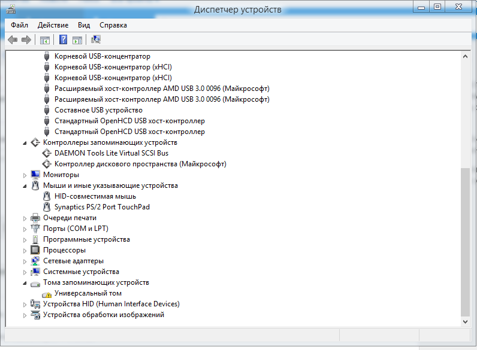Click the vertical scrollbar thumb
Screen dimensions: 477x350
tap(465, 242)
